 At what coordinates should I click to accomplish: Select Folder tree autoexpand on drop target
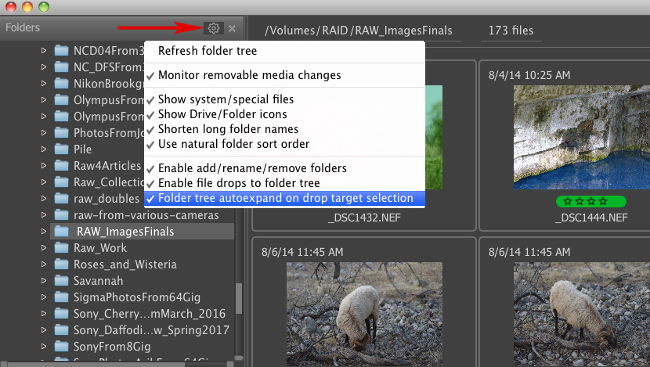285,198
